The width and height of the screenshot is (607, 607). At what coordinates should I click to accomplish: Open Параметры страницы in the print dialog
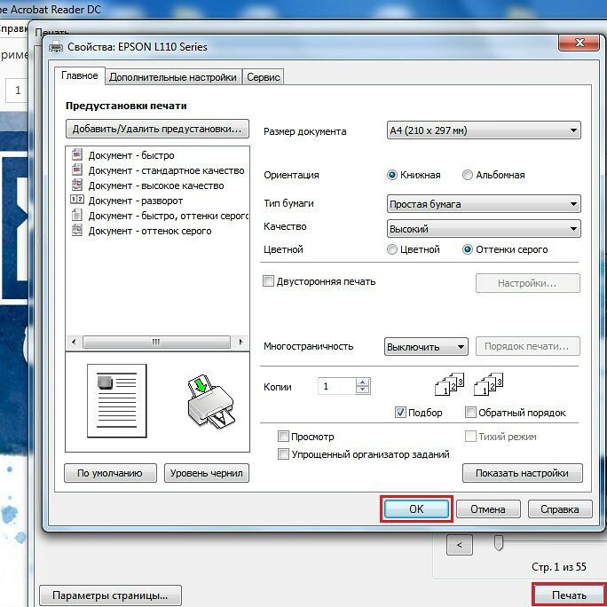click(x=110, y=595)
